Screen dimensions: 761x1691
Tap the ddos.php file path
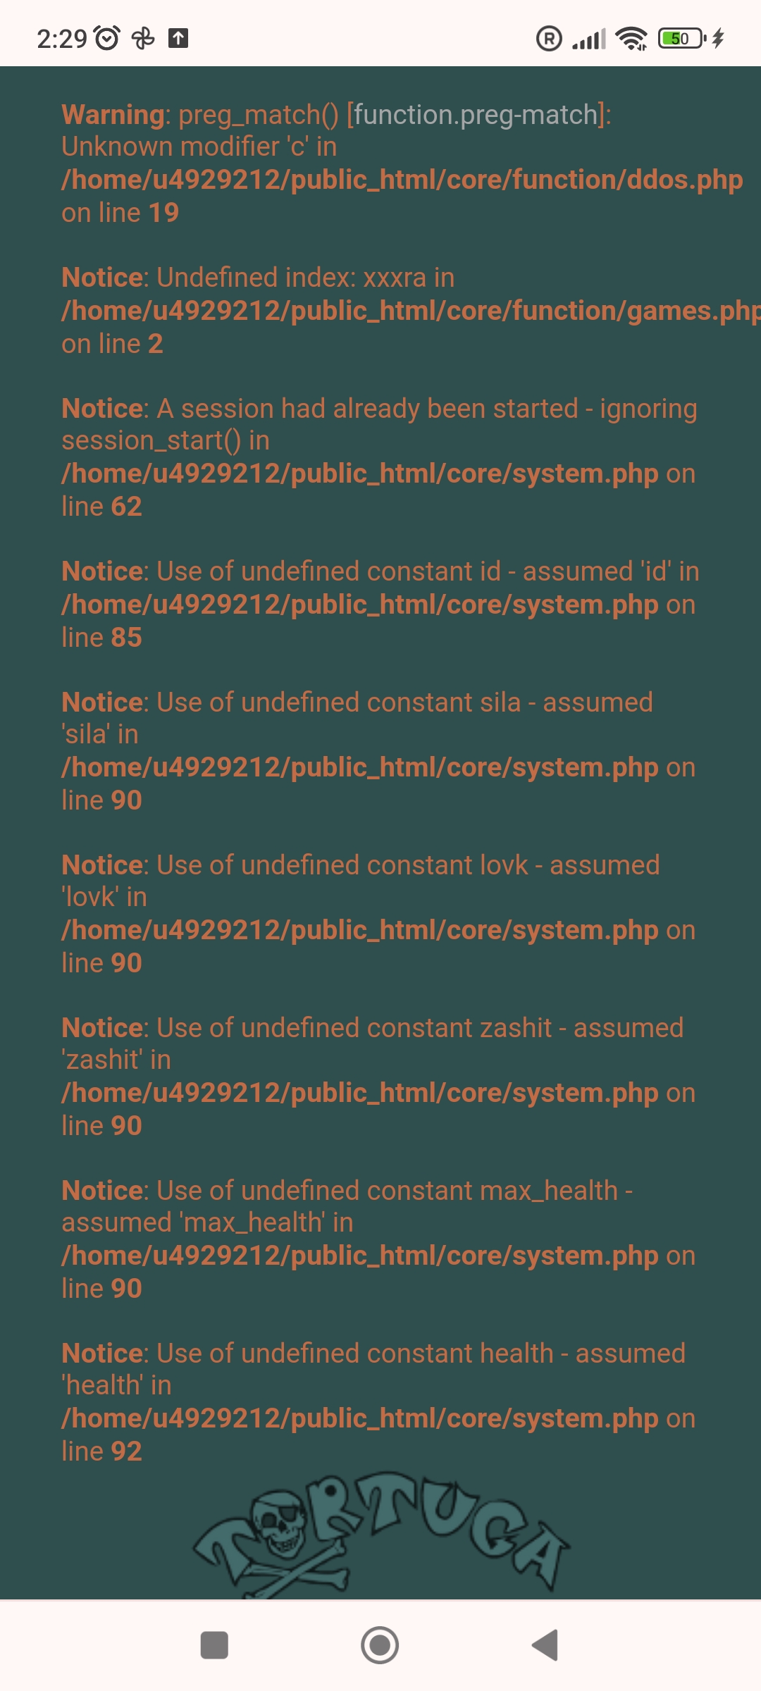coord(402,180)
